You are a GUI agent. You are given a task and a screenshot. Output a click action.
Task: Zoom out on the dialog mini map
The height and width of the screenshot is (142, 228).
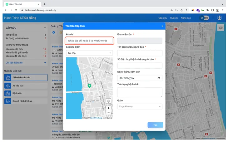click(108, 113)
